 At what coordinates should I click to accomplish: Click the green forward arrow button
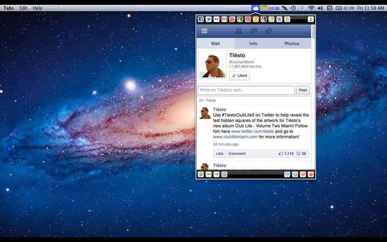216,174
